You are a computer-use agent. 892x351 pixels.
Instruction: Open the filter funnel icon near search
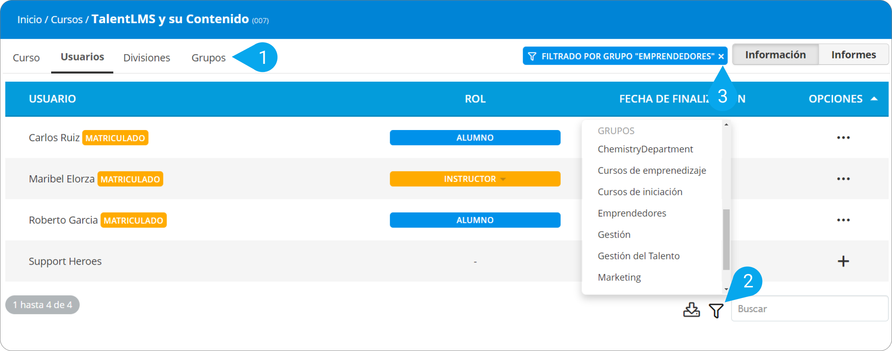pos(716,310)
